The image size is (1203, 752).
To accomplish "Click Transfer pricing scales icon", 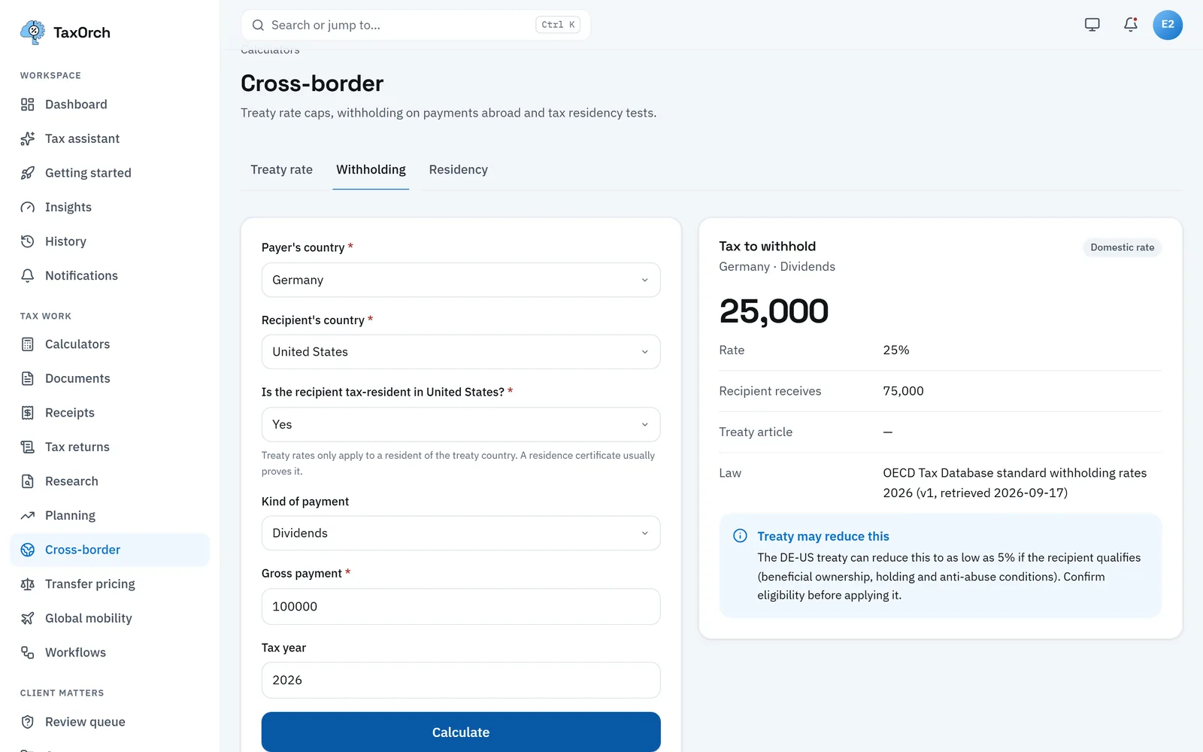I will pyautogui.click(x=28, y=584).
